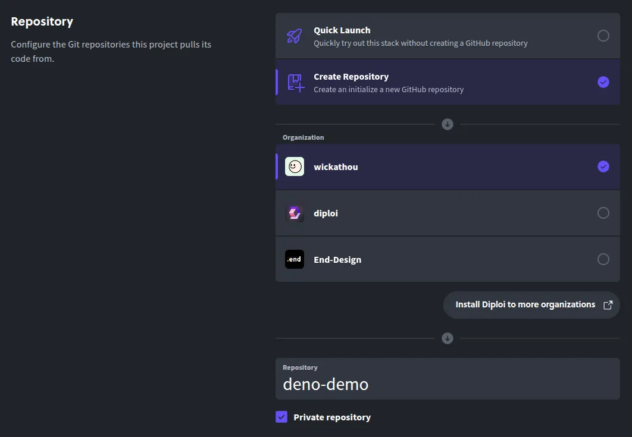Select the End-Design radio button

point(603,259)
